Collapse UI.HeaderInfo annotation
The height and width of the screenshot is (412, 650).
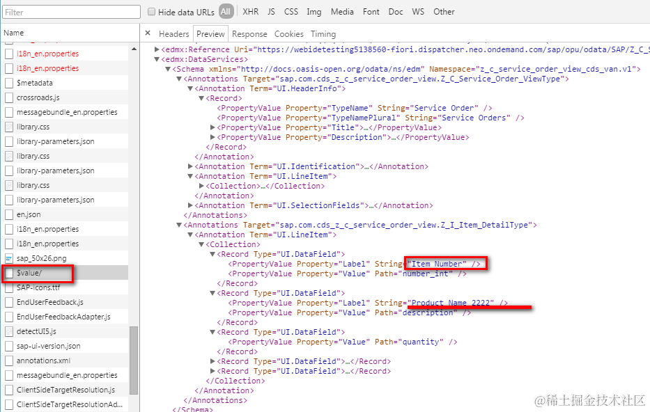pos(190,88)
